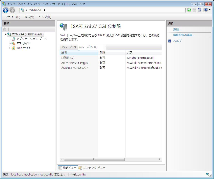Image resolution: width=214 pixels, height=179 pixels.
Task: Click the FTP サイト icon
Action: [13, 43]
